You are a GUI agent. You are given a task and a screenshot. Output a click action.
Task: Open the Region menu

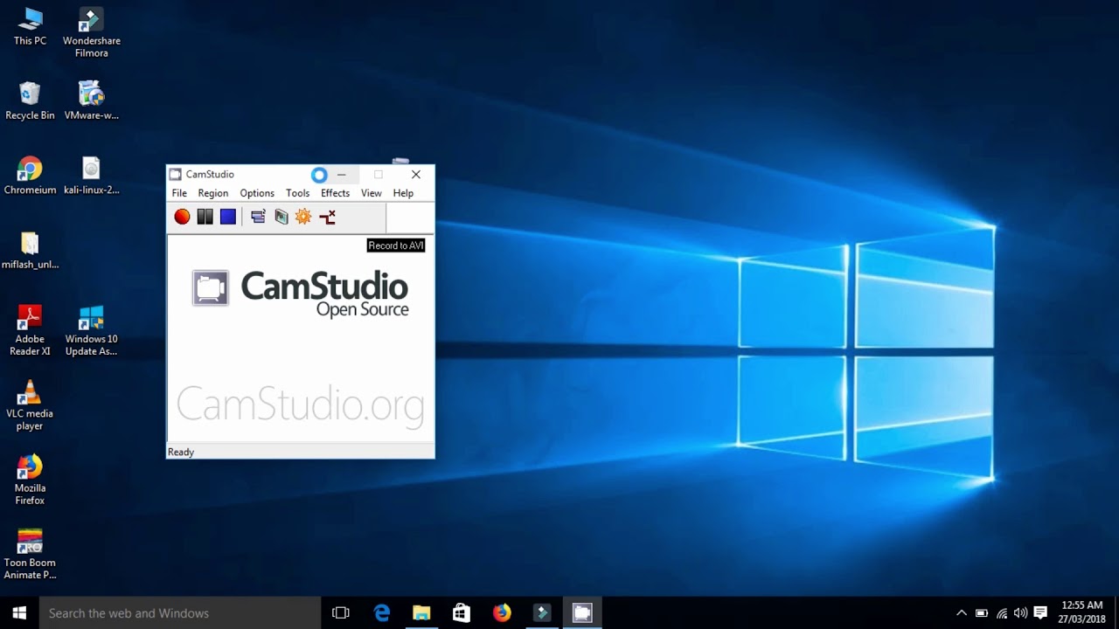(212, 193)
